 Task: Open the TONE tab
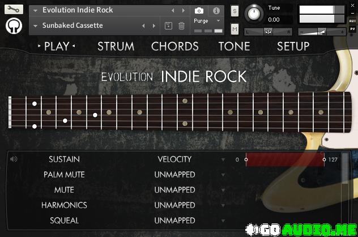pyautogui.click(x=234, y=46)
